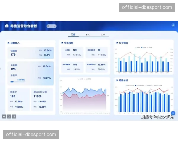Open the 日 period dropdown
This screenshot has height=142, width=178.
pos(51,26)
